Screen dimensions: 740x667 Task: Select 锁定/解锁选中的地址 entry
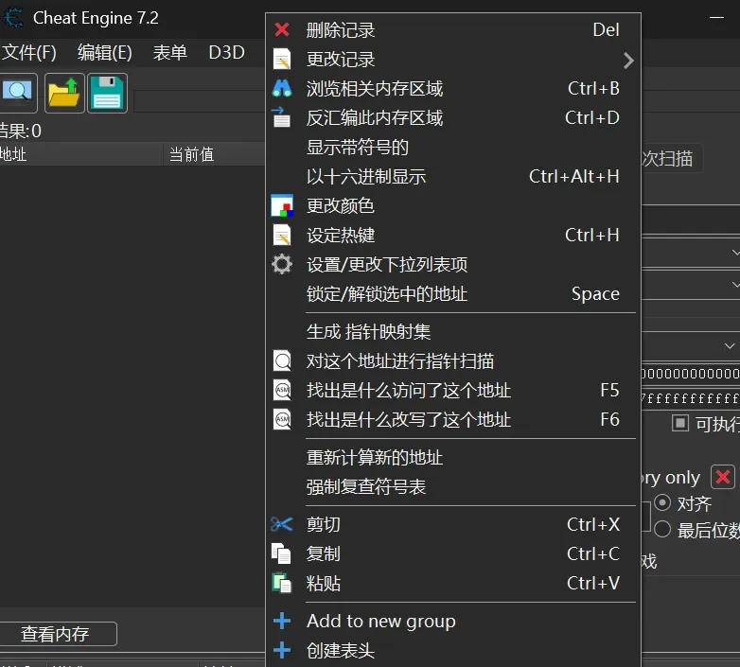coord(453,293)
